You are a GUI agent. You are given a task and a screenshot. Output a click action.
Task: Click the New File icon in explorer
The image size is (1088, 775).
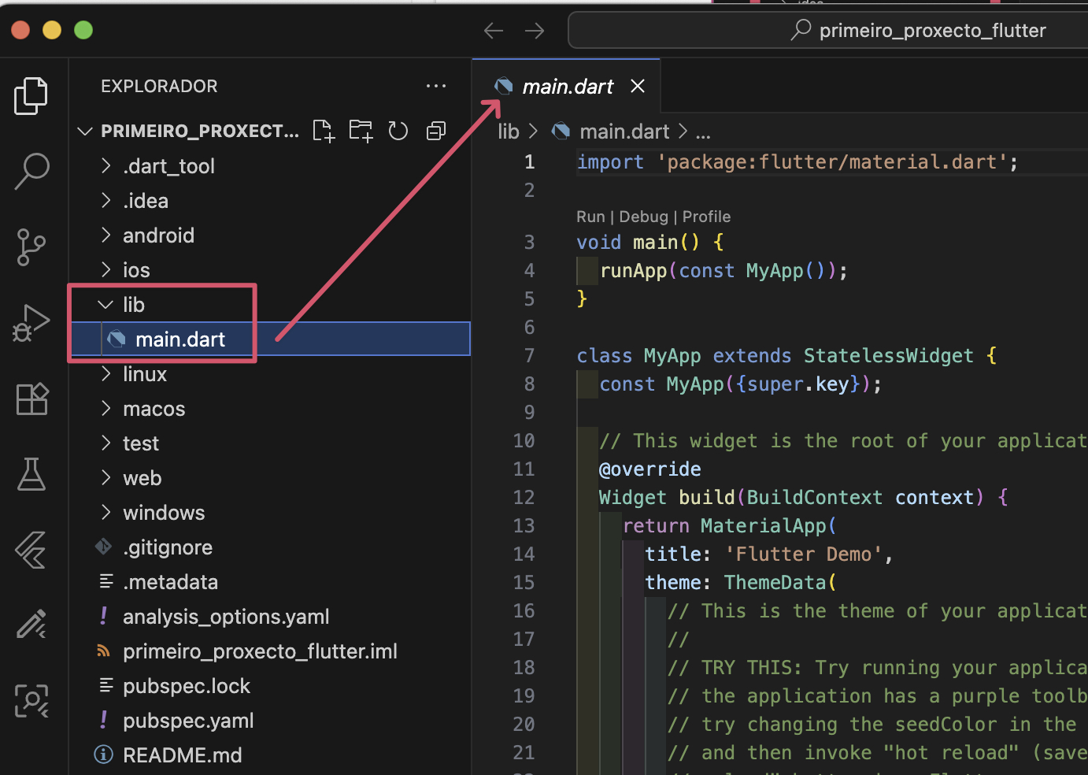[x=323, y=131]
